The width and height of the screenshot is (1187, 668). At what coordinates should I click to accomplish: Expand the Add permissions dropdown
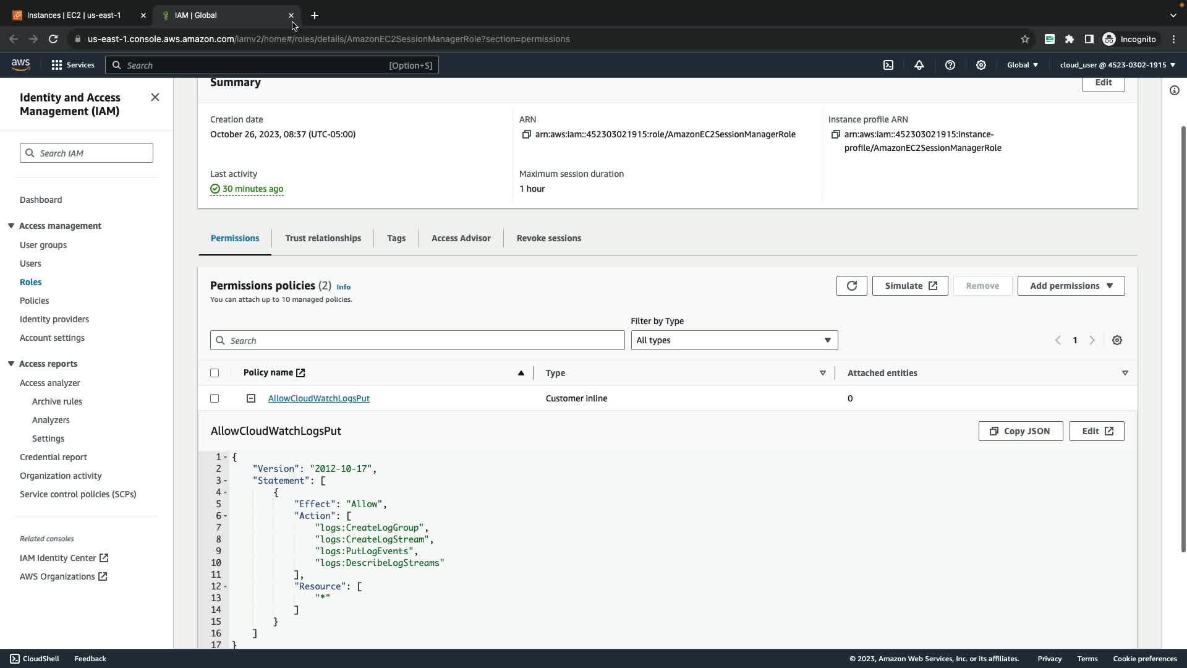(1071, 286)
